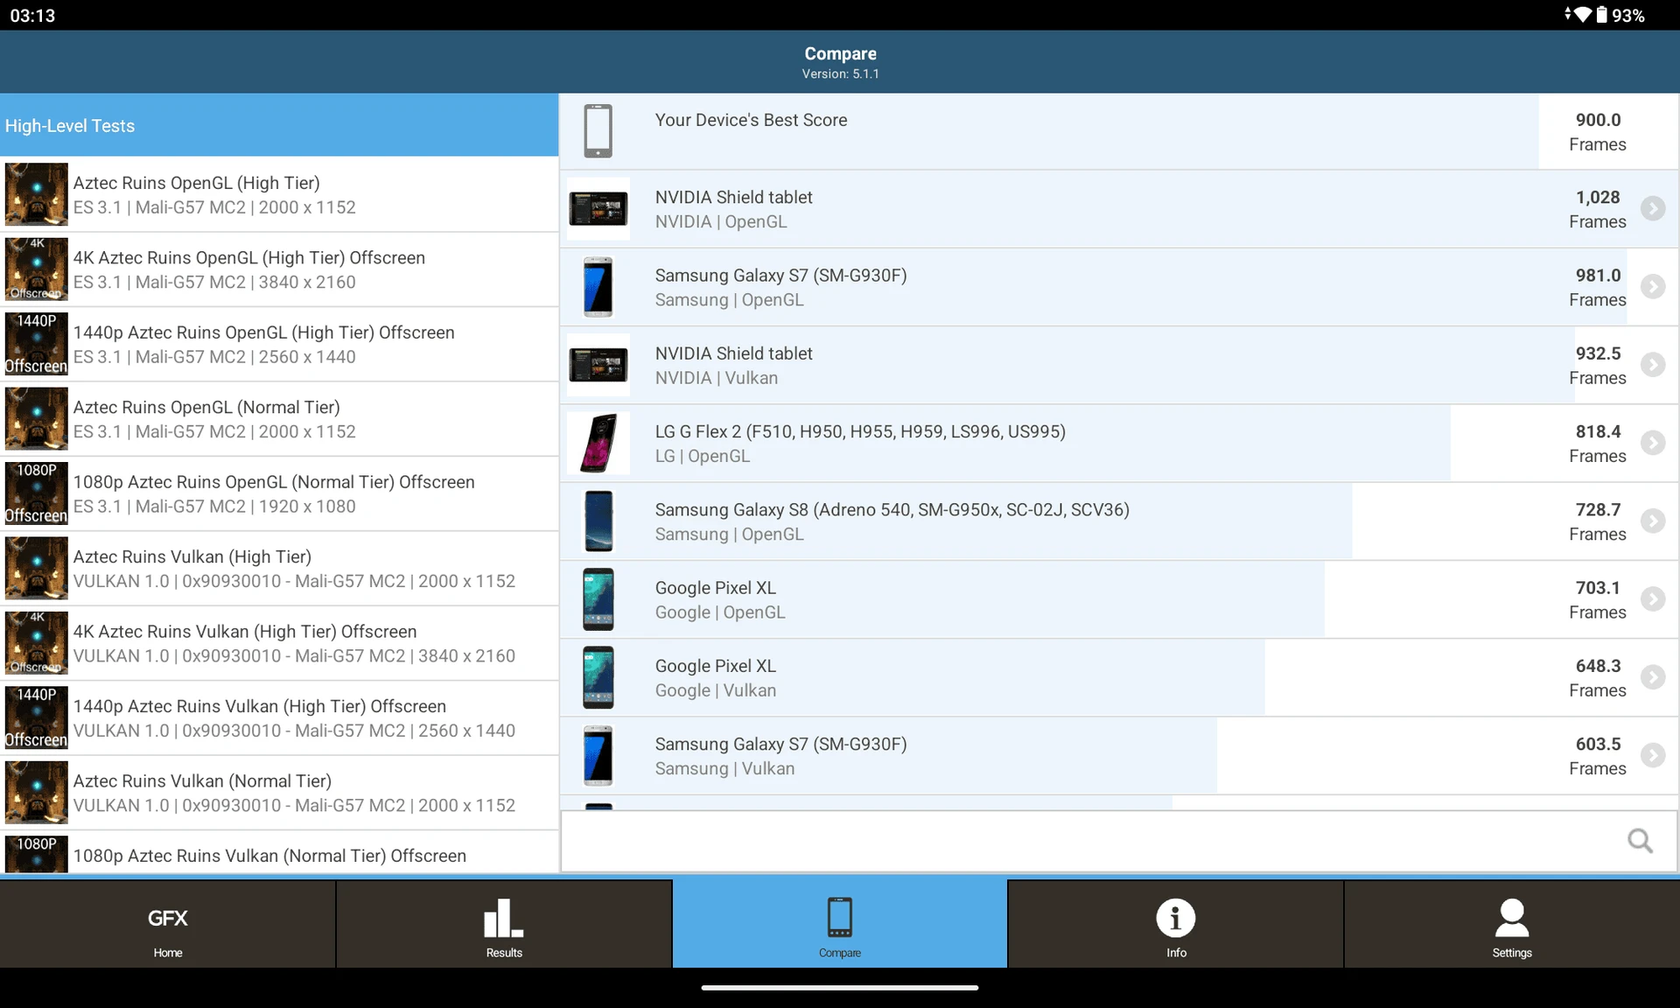Click 4K Aztec Ruins OpenGL Offscreen thumbnail

[36, 269]
